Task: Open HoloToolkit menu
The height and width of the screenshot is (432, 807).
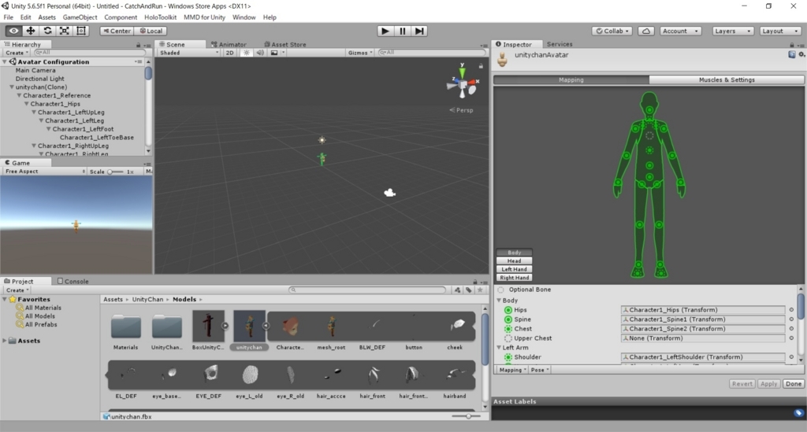Action: click(160, 17)
